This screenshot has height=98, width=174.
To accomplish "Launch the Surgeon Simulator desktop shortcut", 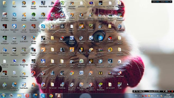I will click(x=91, y=87).
